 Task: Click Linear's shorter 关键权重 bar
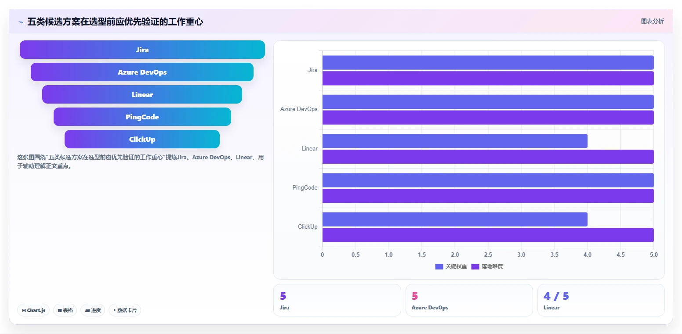455,141
